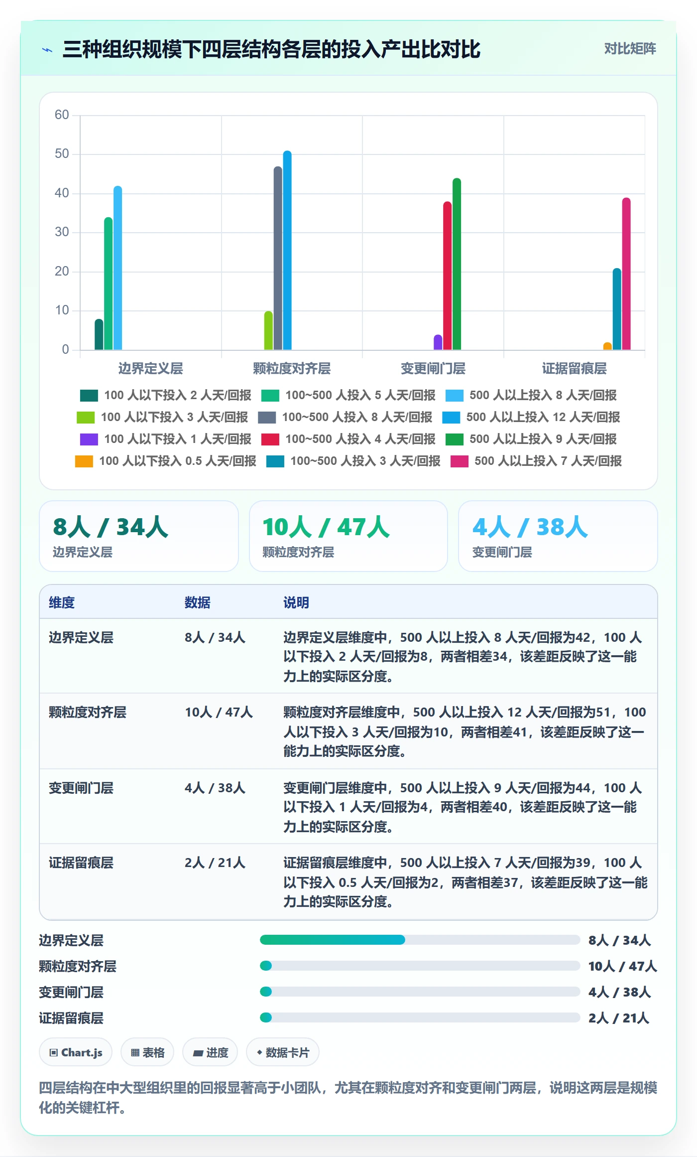Click the 进度 tag chip
This screenshot has width=697, height=1157.
point(210,1052)
